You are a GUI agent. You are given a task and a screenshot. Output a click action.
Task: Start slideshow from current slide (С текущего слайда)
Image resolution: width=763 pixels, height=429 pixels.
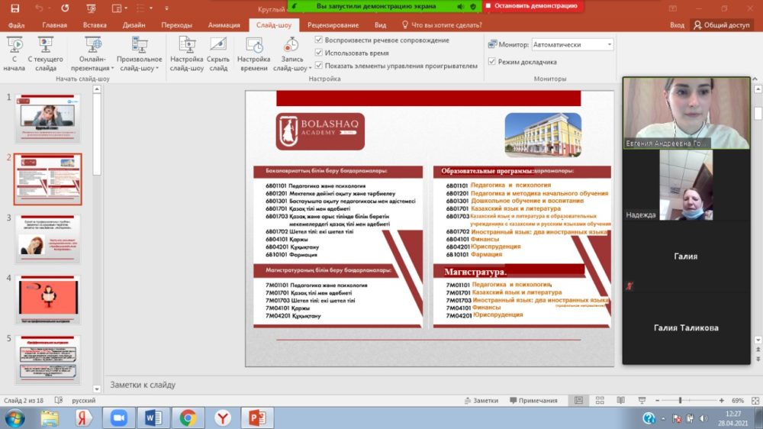(45, 54)
